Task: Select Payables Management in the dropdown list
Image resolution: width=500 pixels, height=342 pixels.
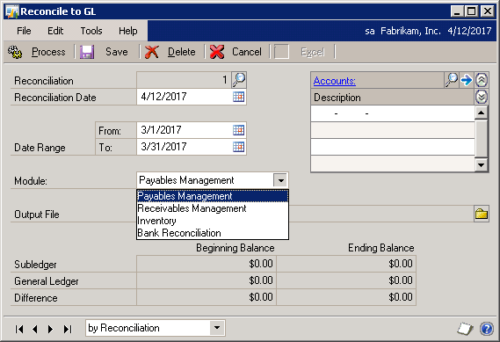Action: click(x=213, y=195)
